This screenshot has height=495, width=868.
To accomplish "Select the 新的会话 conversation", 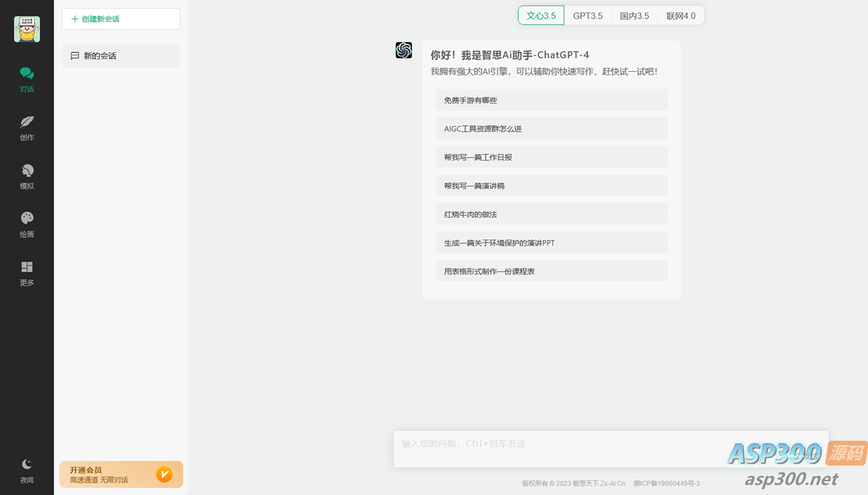I will pyautogui.click(x=121, y=56).
